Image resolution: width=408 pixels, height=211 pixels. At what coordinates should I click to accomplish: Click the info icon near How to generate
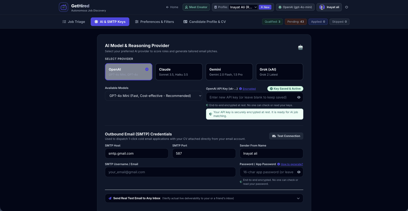coord(278,164)
